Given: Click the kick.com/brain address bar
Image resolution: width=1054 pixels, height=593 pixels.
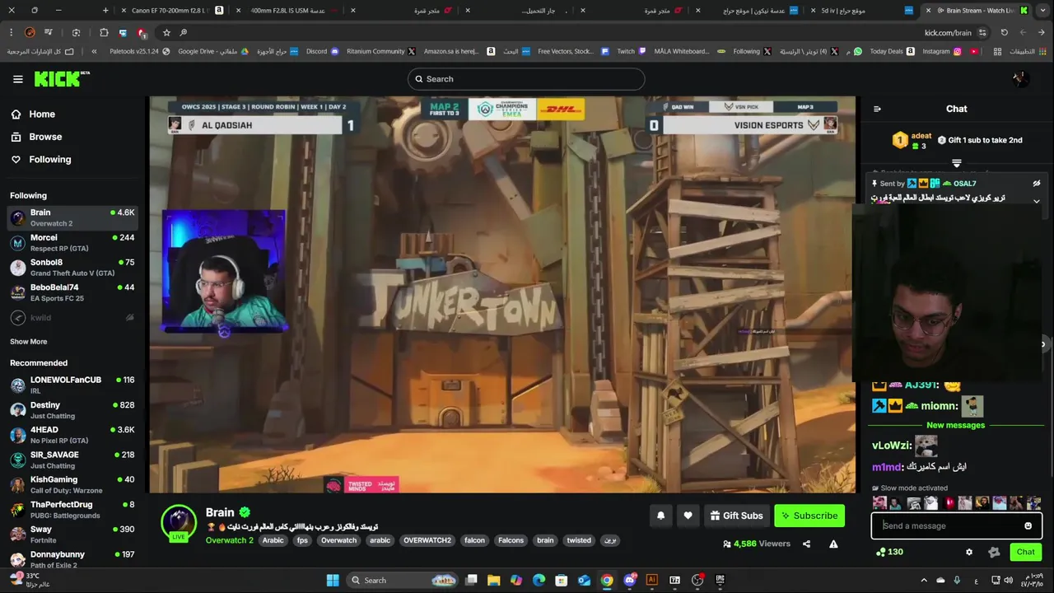Looking at the screenshot, I should point(947,32).
